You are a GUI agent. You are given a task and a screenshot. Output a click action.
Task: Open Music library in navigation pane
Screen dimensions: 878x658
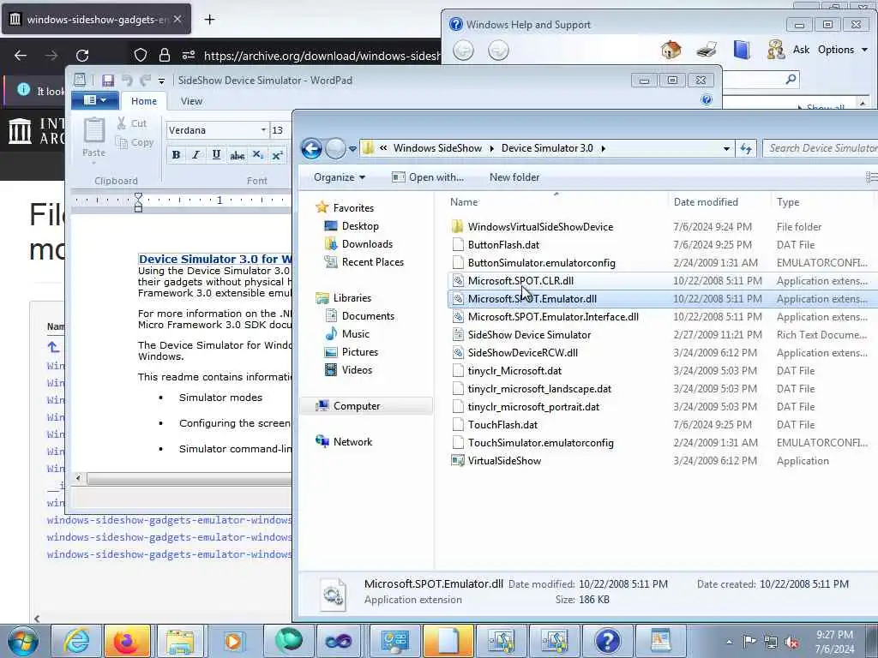click(356, 334)
